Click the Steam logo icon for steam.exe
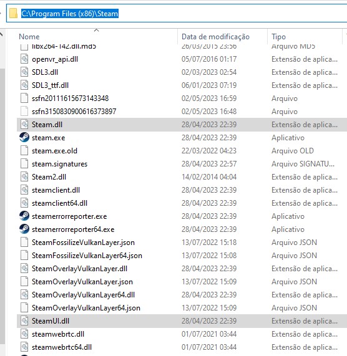 24,138
